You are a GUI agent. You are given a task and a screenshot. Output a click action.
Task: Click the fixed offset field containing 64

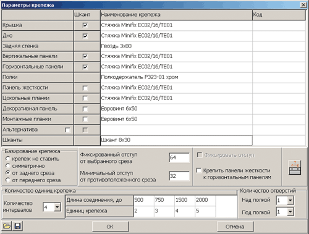pyautogui.click(x=179, y=157)
